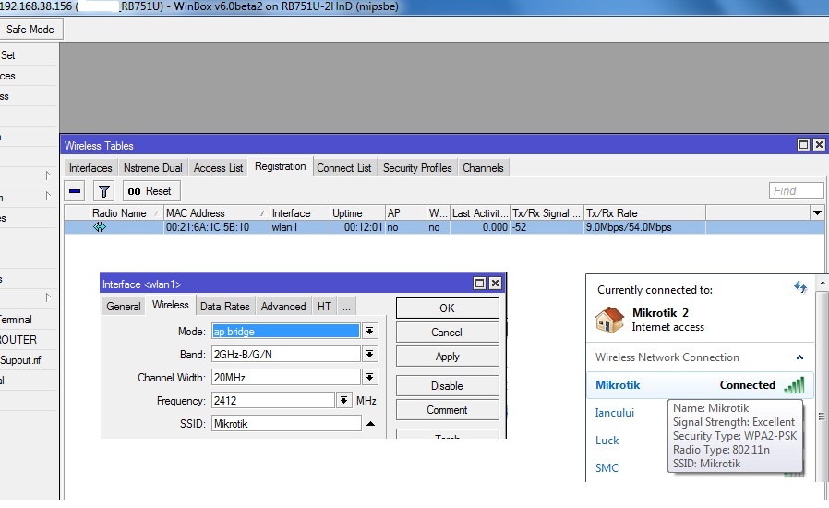This screenshot has width=829, height=508.
Task: Open the Frequency dropdown arrow
Action: (343, 400)
